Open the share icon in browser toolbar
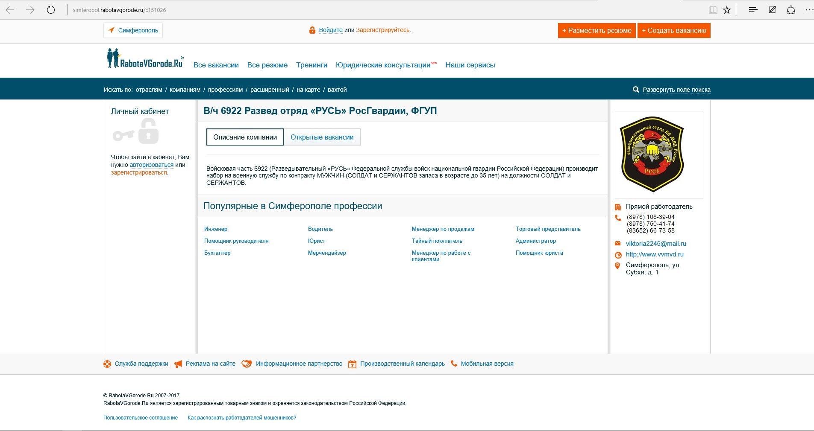This screenshot has height=431, width=814. 791,10
